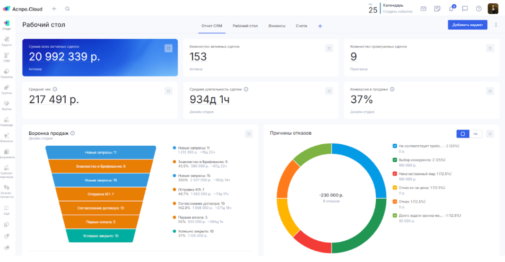Open Группы in the sidebar
The height and width of the screenshot is (262, 505).
click(x=7, y=89)
